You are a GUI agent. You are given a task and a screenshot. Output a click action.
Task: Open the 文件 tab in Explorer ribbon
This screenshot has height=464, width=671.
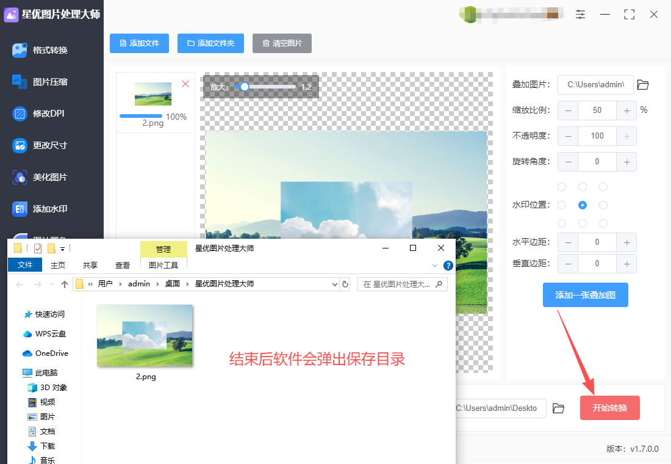(25, 265)
